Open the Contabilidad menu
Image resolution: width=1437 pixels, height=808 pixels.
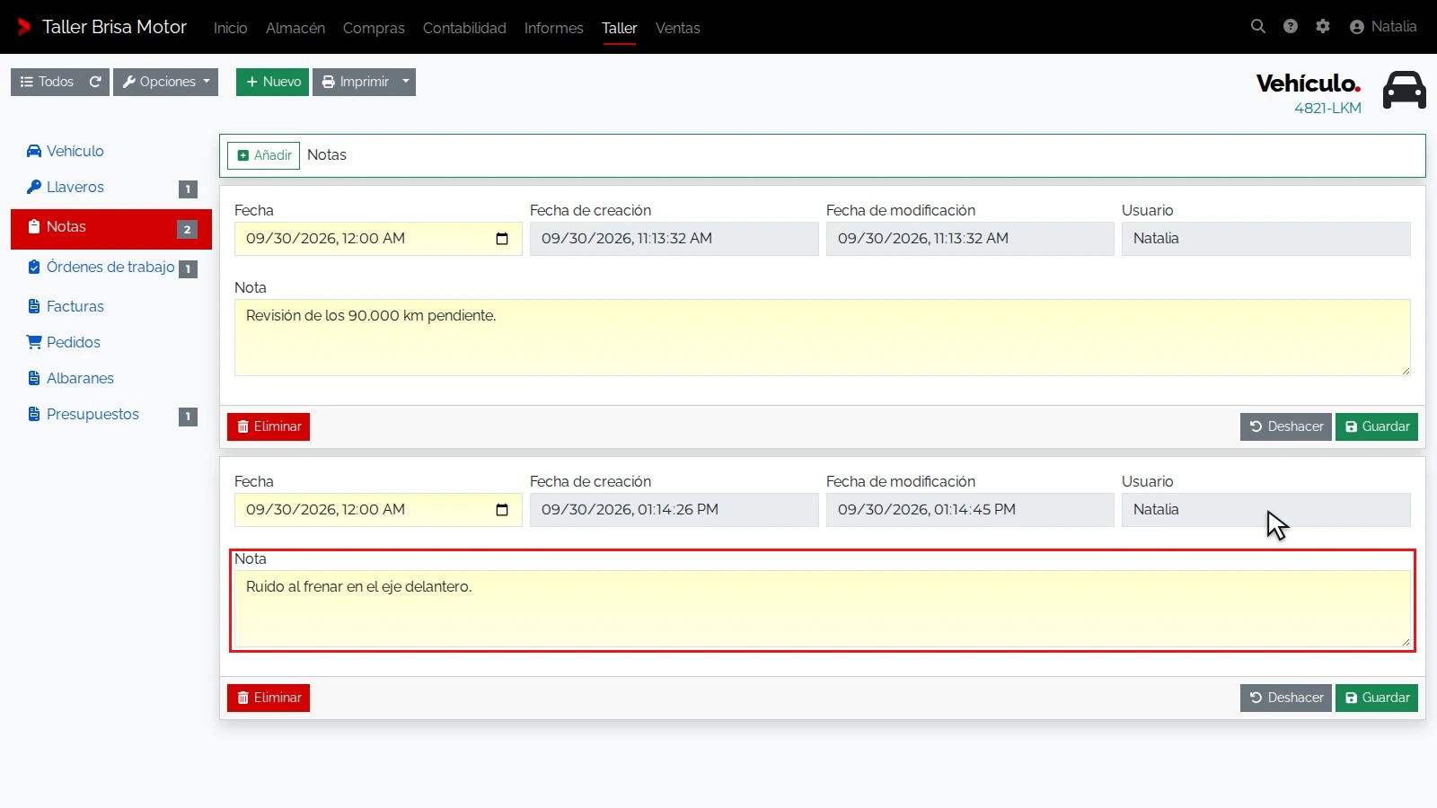(x=464, y=28)
